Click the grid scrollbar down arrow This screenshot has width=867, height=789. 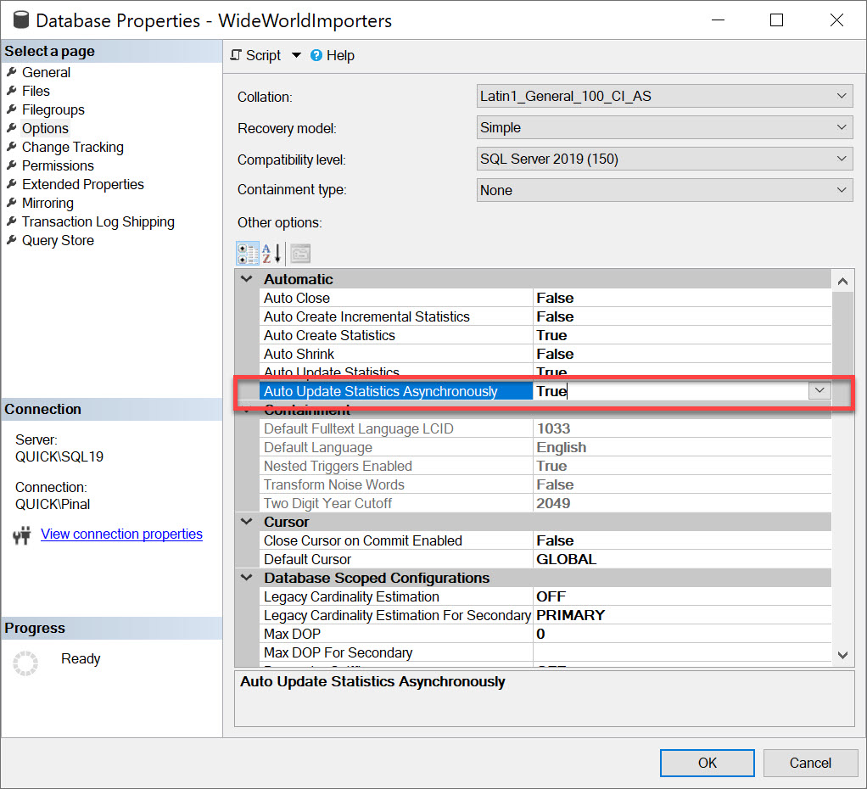pos(842,655)
